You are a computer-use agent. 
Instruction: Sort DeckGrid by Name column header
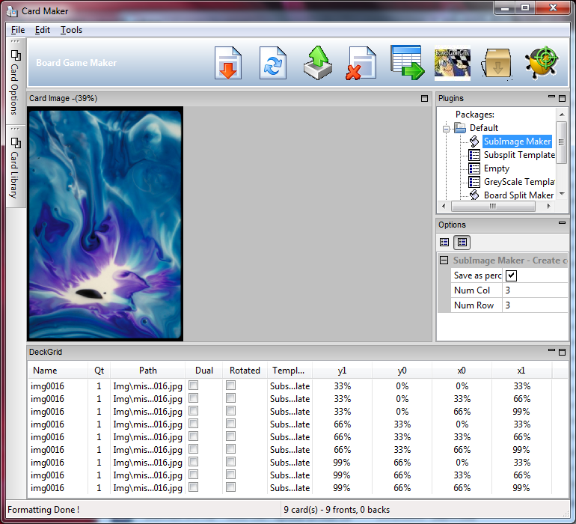point(58,371)
